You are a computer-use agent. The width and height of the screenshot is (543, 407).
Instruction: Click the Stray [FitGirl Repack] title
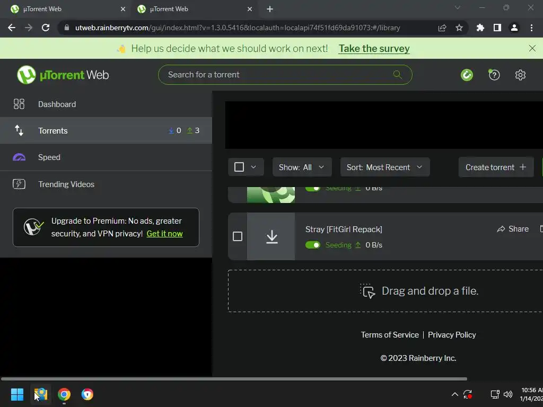pos(344,229)
